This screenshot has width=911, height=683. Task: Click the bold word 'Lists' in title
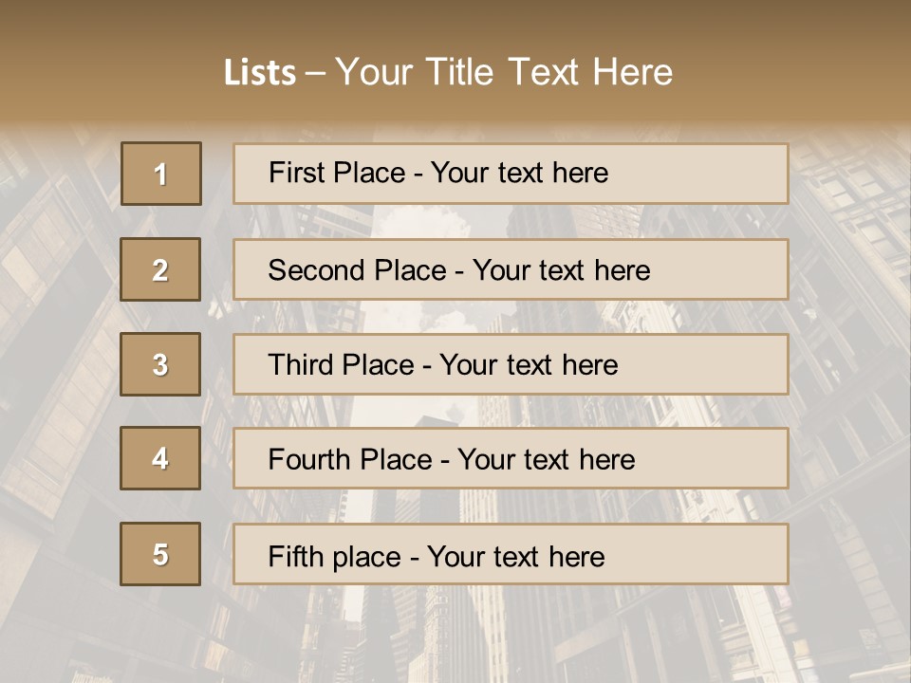[x=260, y=73]
